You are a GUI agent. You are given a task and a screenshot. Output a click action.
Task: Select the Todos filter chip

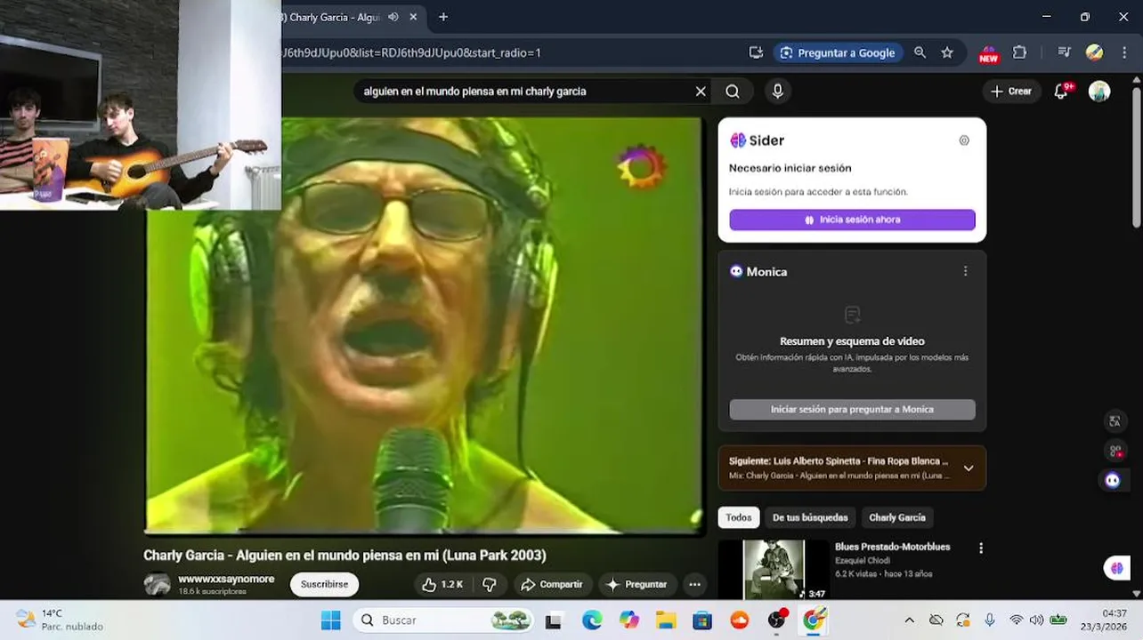pos(738,517)
